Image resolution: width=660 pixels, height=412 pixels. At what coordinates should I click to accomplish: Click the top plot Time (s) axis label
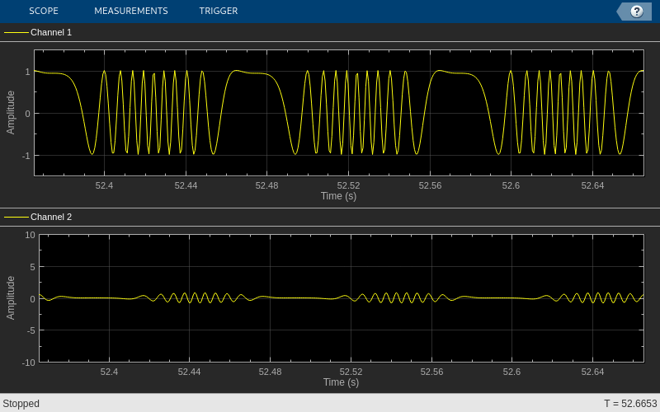click(x=338, y=196)
